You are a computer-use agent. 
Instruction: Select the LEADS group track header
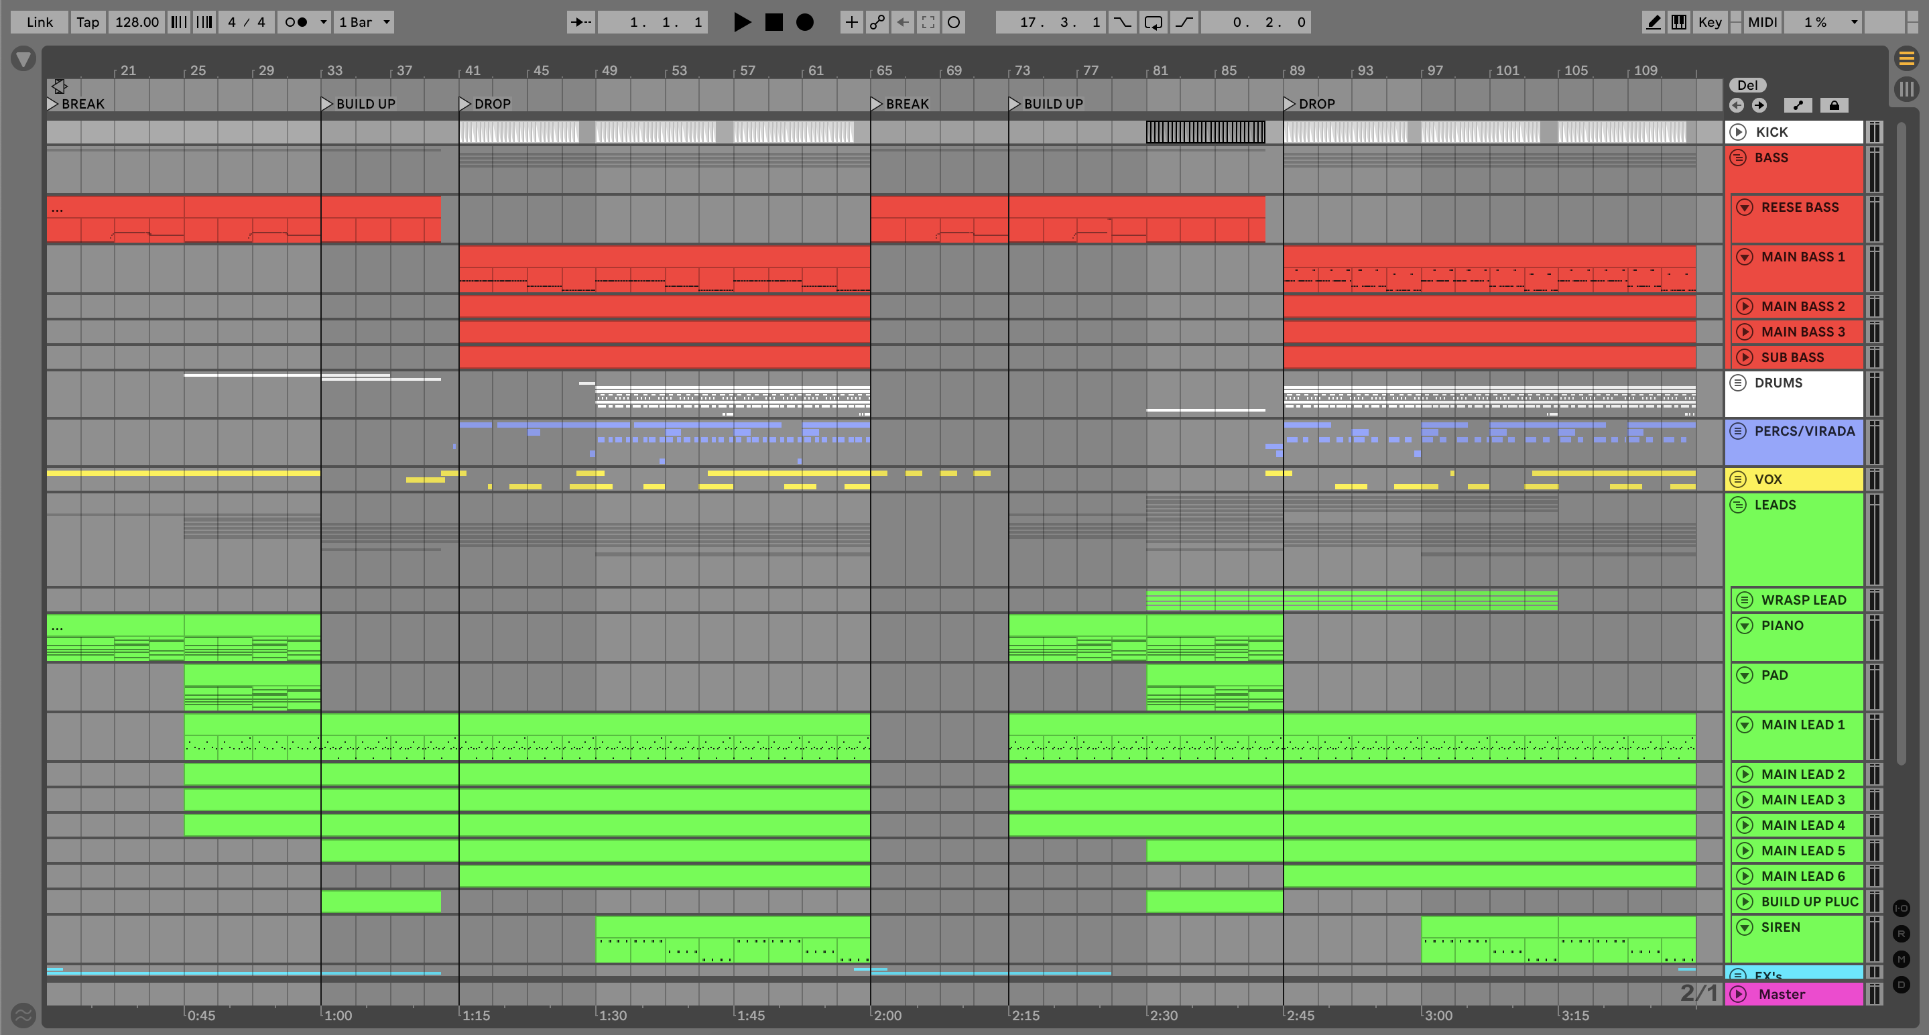tap(1794, 539)
